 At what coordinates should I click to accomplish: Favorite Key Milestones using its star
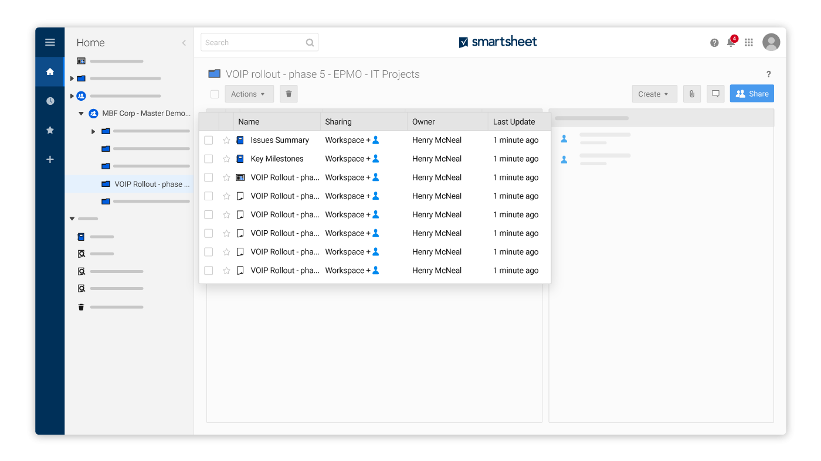pyautogui.click(x=226, y=158)
